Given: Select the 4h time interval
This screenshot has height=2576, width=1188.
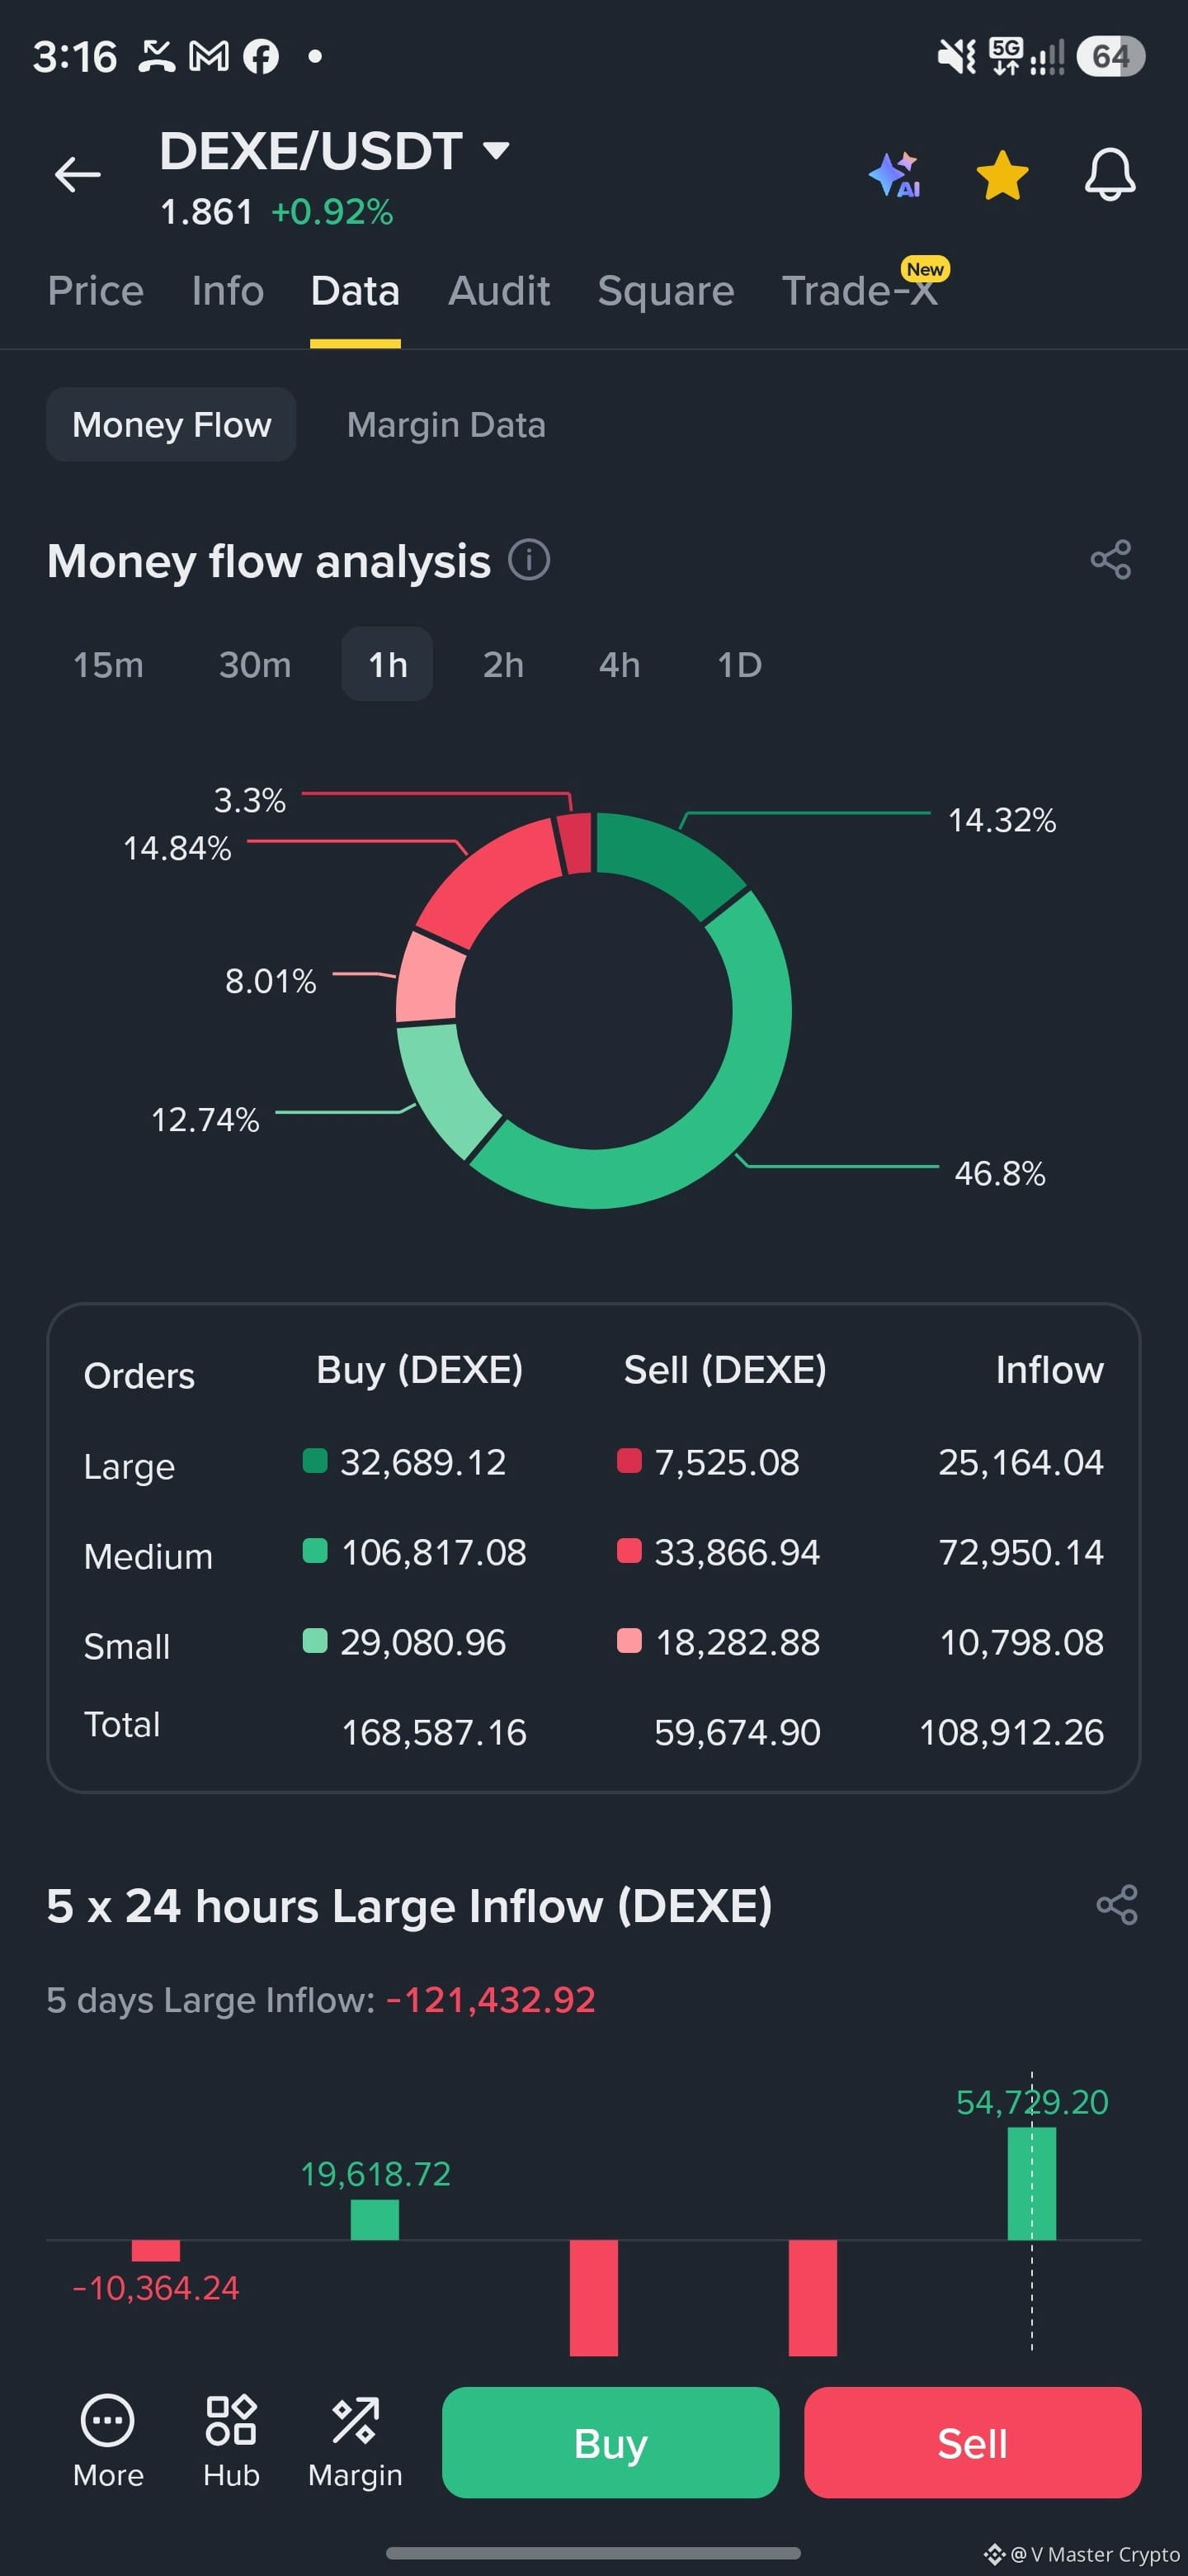Looking at the screenshot, I should (620, 665).
